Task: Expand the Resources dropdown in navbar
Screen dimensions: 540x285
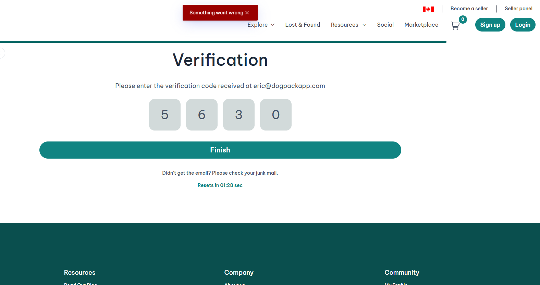Action: [348, 25]
